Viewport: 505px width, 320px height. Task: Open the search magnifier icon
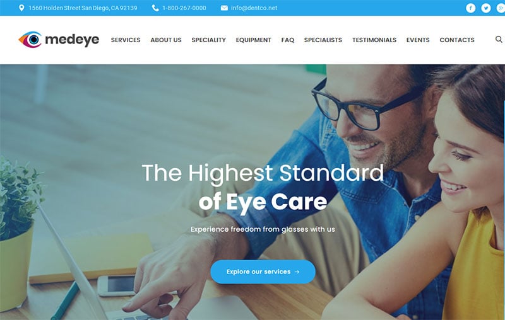pyautogui.click(x=499, y=39)
